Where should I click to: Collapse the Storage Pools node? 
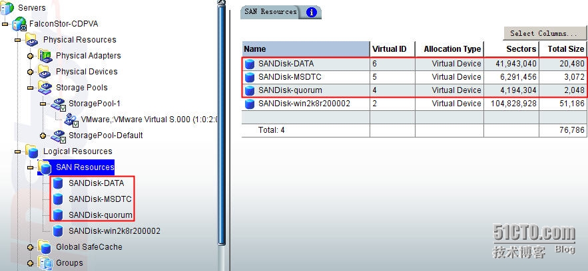click(31, 88)
